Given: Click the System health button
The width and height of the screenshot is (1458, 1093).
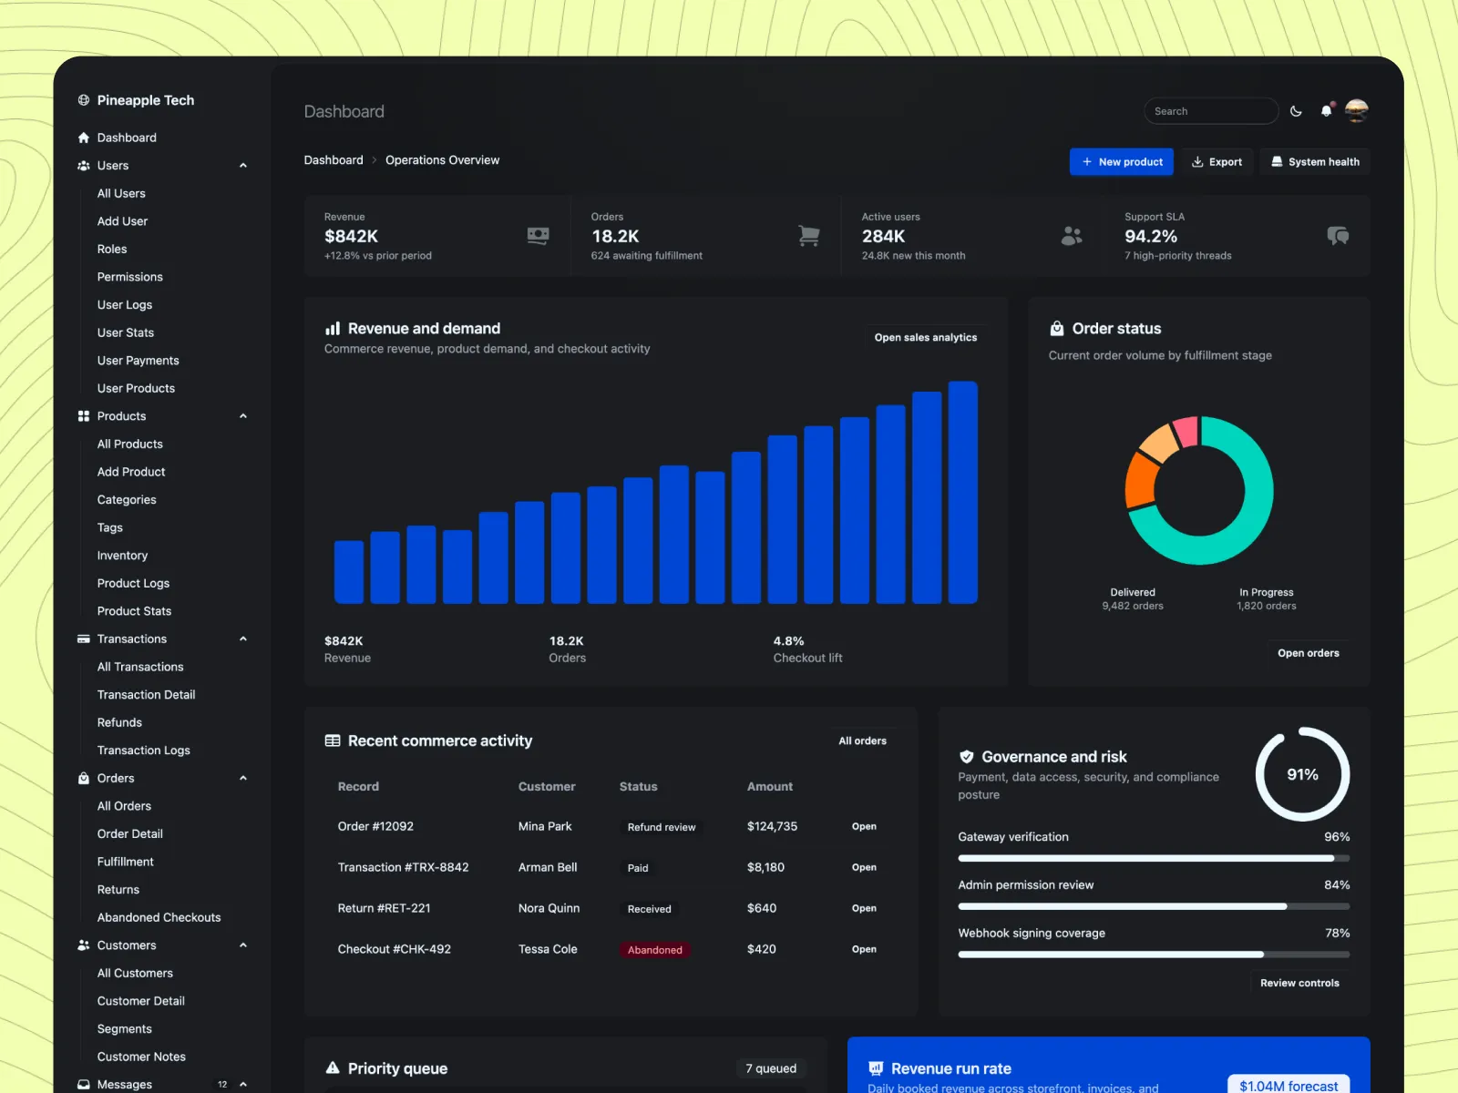Looking at the screenshot, I should tap(1315, 162).
